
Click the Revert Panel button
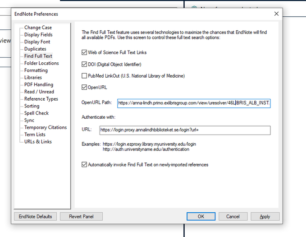[x=81, y=217]
